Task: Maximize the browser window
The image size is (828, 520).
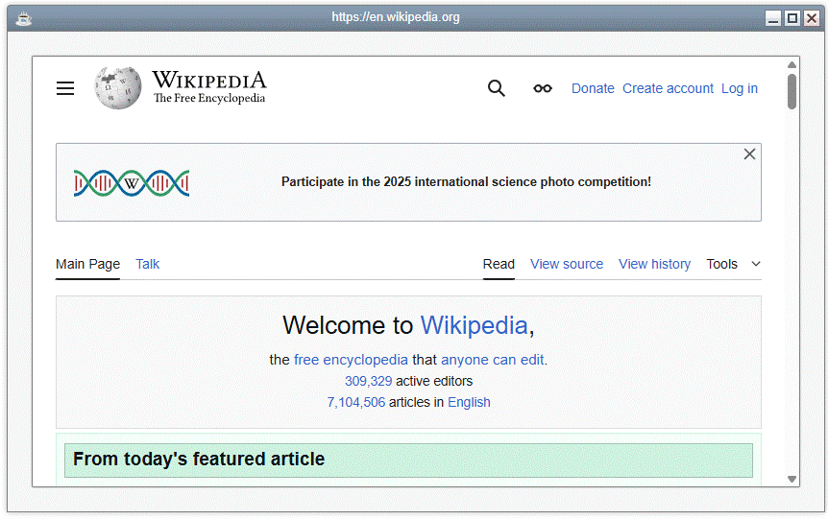Action: pyautogui.click(x=791, y=17)
